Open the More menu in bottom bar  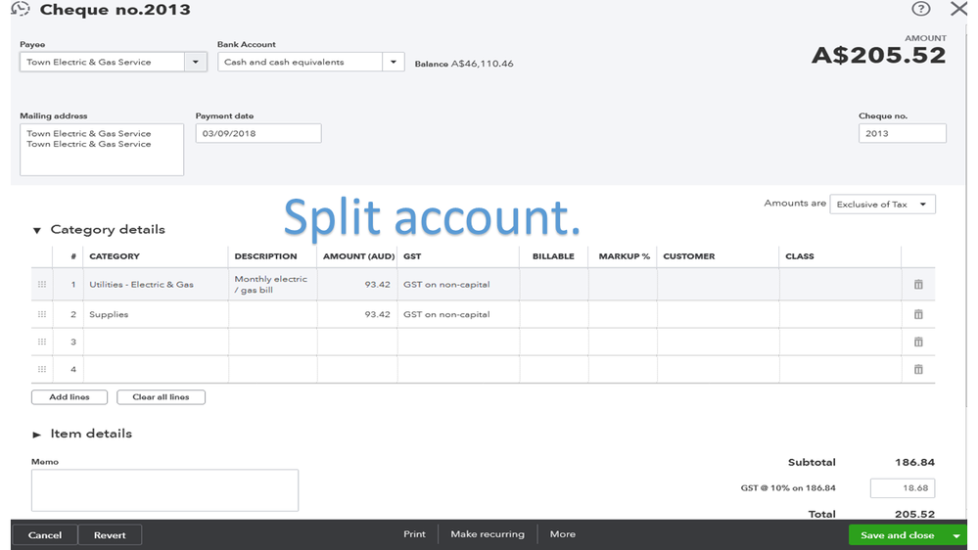[x=563, y=533]
